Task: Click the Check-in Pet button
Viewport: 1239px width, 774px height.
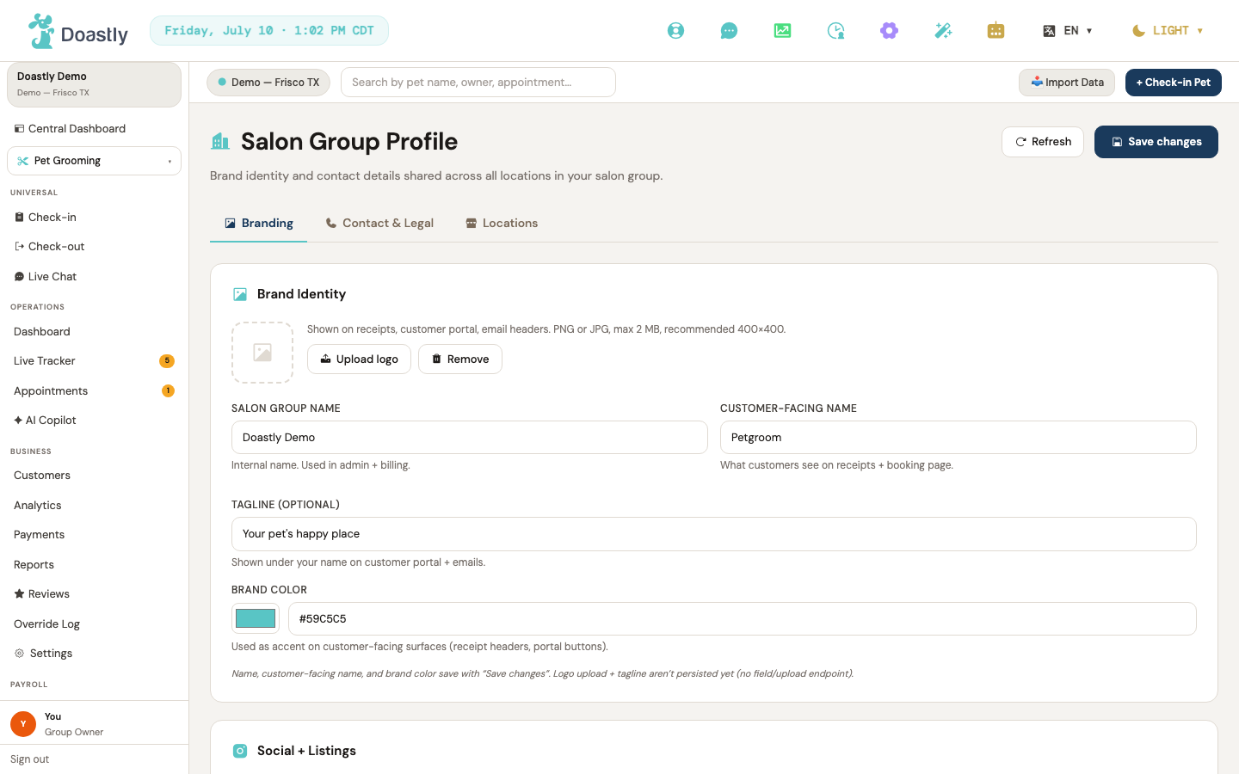Action: tap(1174, 83)
